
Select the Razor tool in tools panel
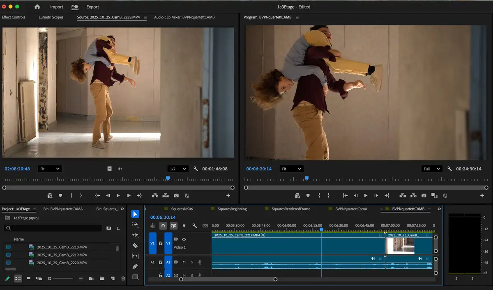(135, 246)
